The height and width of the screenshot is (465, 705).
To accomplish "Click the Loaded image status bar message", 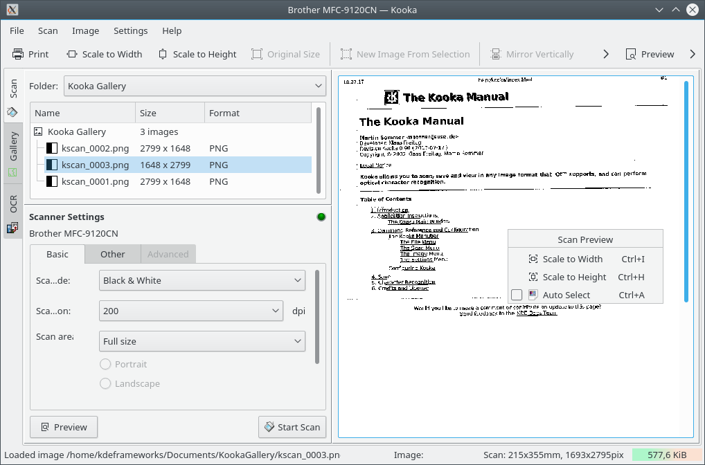I will [172, 455].
